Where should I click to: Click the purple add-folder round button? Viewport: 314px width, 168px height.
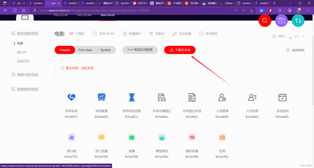(281, 21)
